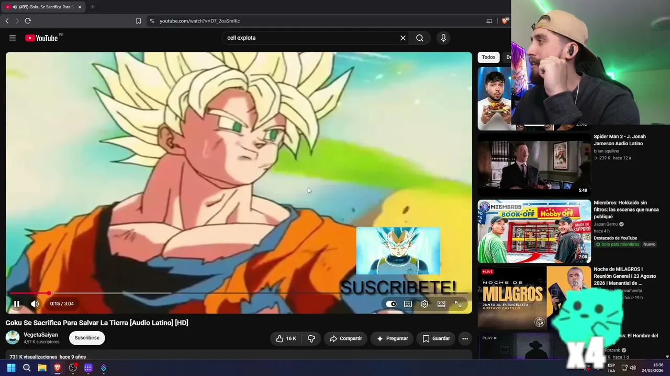Toggle autoplay switch in the player
The height and width of the screenshot is (376, 670).
pyautogui.click(x=391, y=304)
